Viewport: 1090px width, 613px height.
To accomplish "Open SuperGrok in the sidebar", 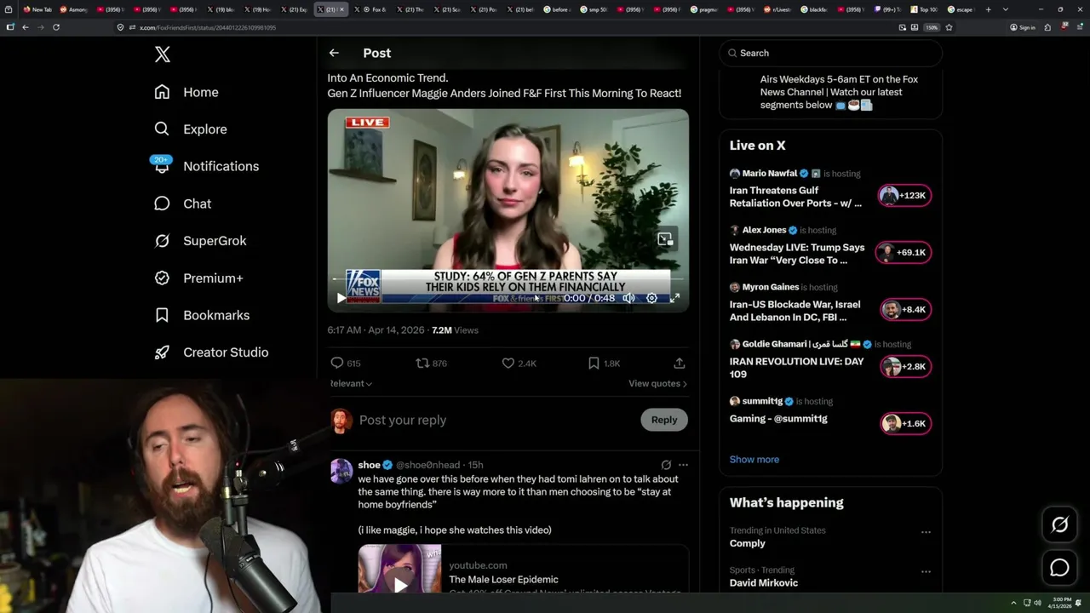I will pyautogui.click(x=200, y=241).
